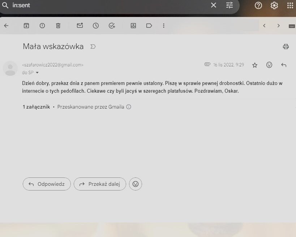Click Przeskanowane przez Gmaila text
The height and width of the screenshot is (237, 296).
point(91,107)
